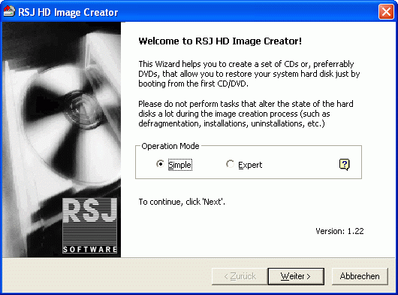Open the Operation Mode help icon
Screen dimensions: 398x295
point(345,165)
